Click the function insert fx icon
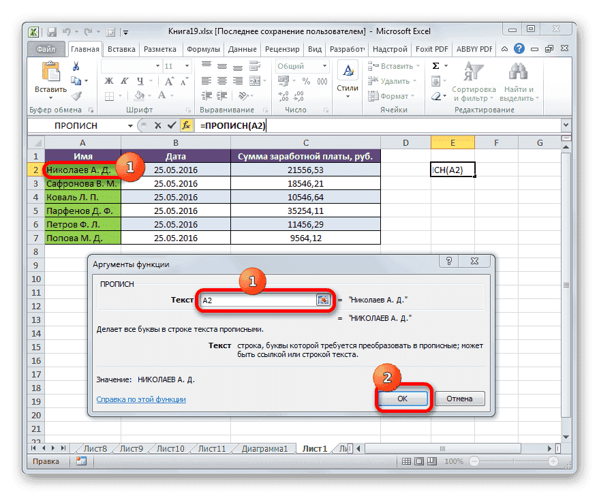599x496 pixels. click(x=187, y=125)
